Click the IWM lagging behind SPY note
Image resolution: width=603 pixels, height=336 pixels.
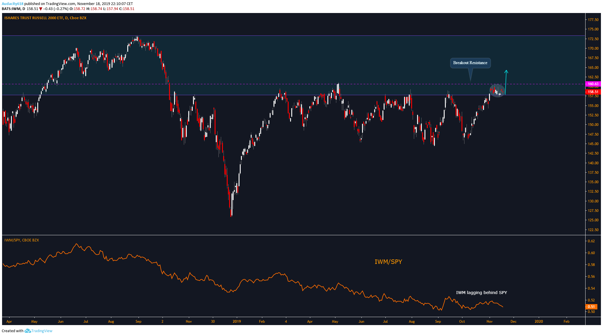pos(481,293)
